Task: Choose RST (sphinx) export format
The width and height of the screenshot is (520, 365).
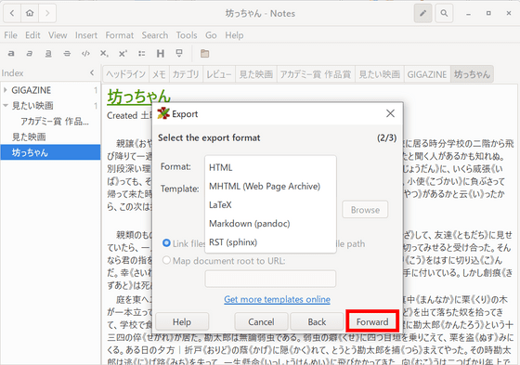Action: (270, 242)
